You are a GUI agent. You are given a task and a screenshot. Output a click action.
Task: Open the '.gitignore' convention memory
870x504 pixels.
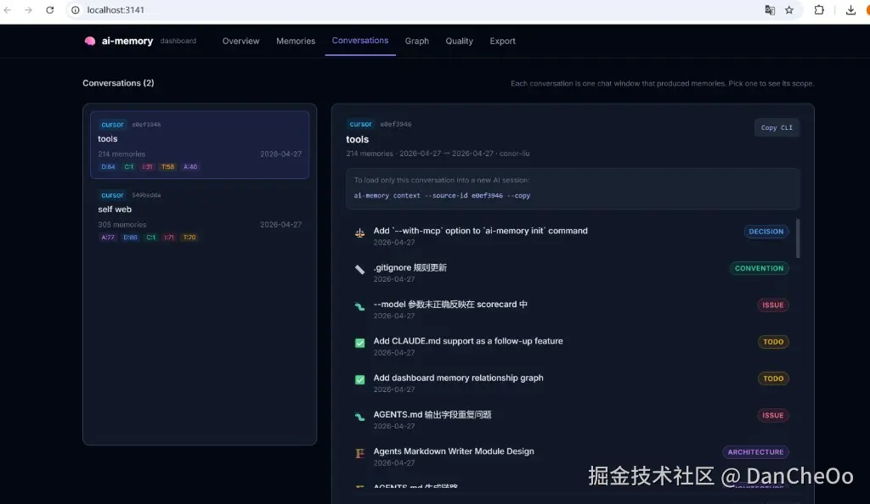410,267
